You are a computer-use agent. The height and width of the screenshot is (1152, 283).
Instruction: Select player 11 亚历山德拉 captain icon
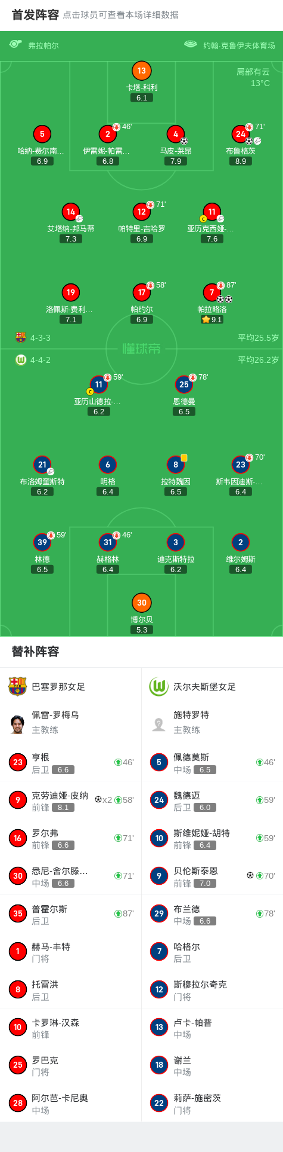90,392
